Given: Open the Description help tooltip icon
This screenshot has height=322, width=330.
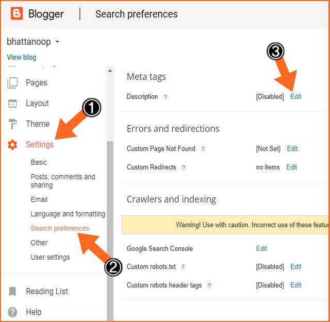Looking at the screenshot, I should (x=166, y=97).
